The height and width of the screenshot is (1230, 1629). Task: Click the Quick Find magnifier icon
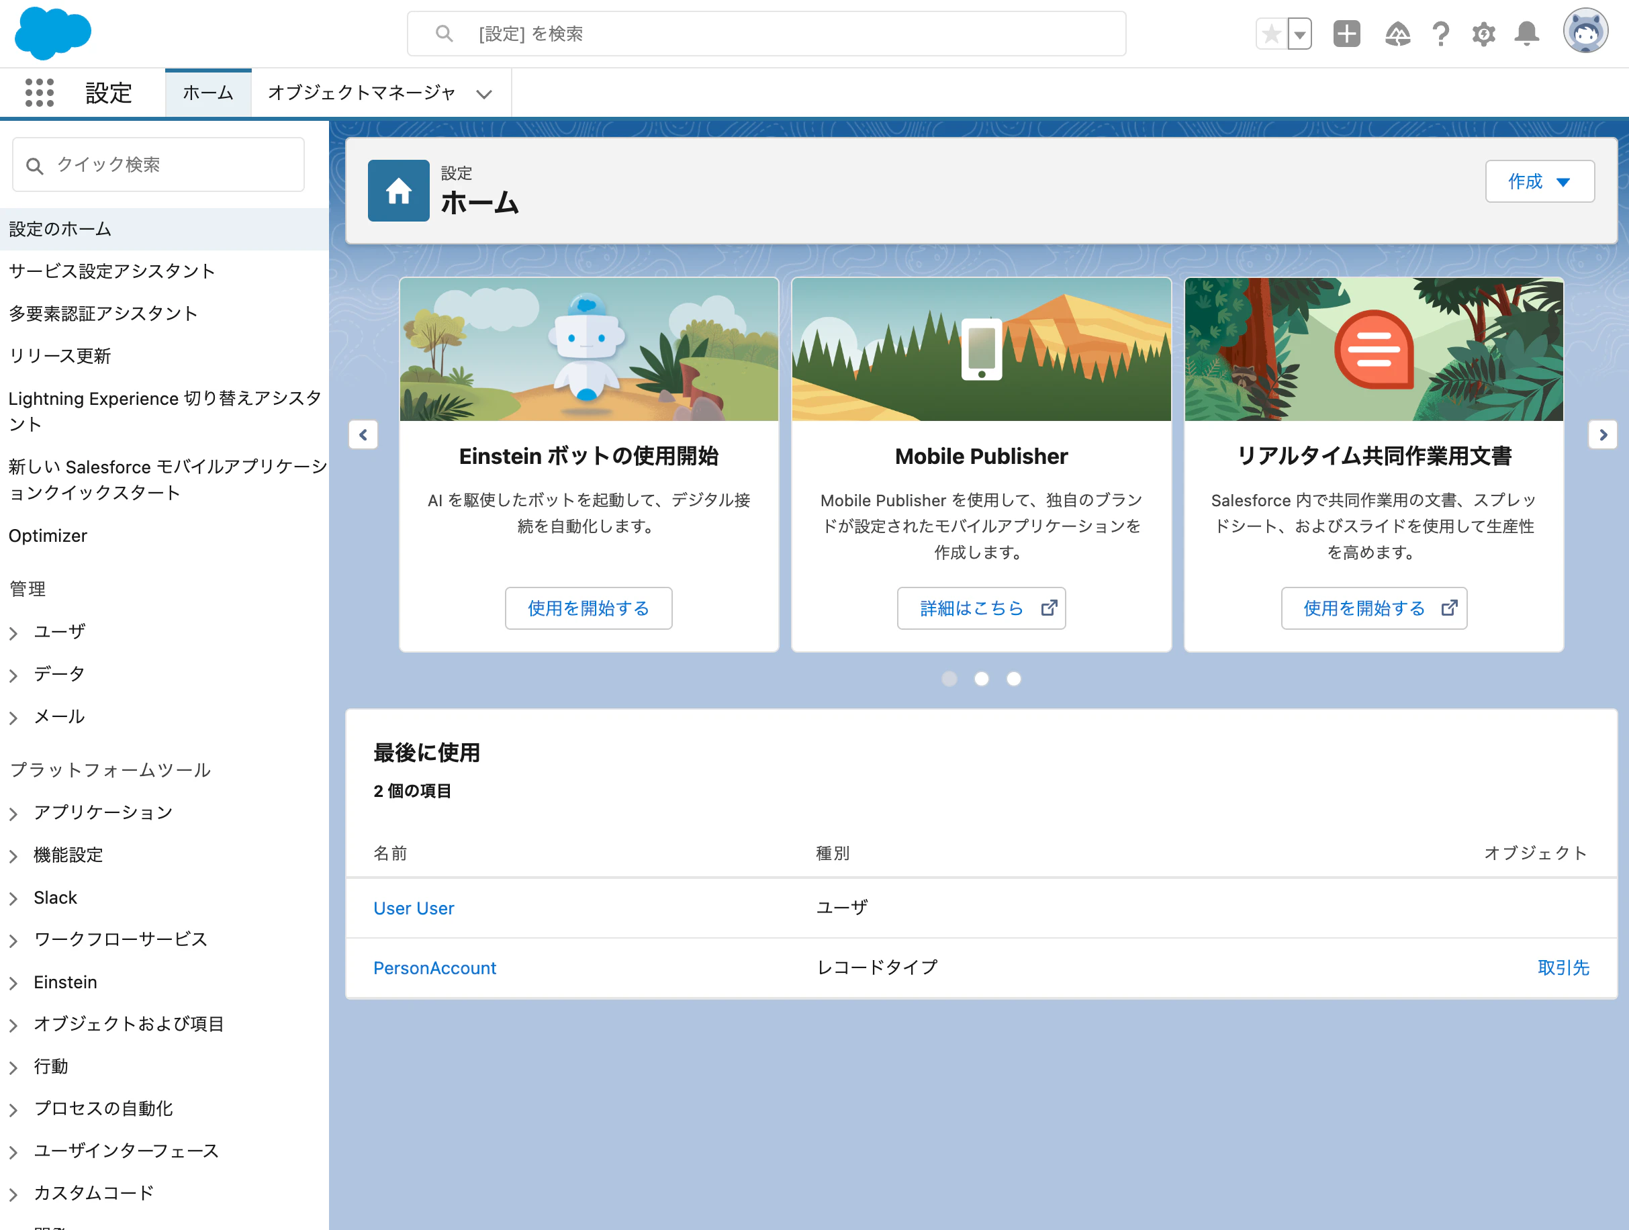point(35,166)
